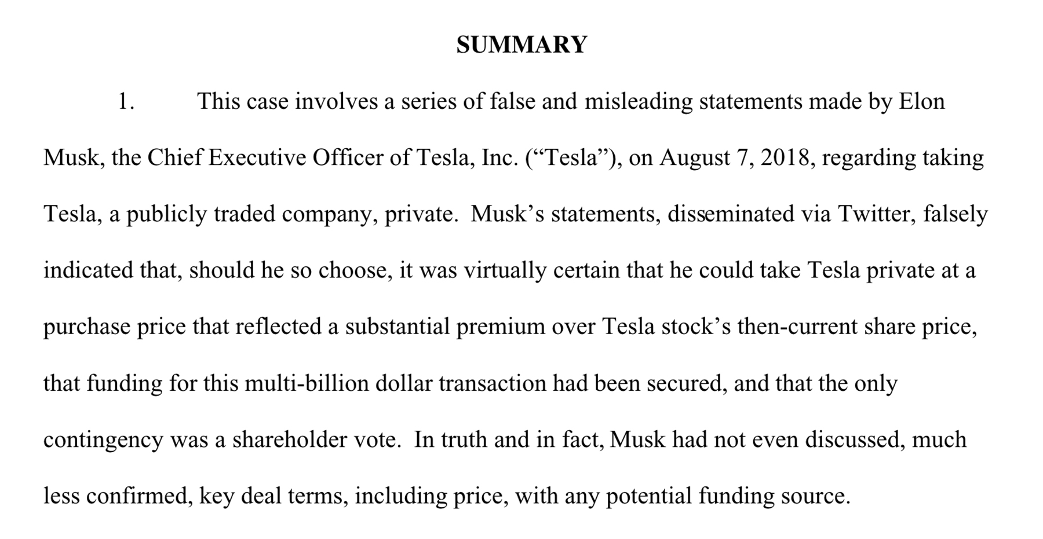1043x539 pixels.
Task: Click the date "August 7, 2018"
Action: tap(734, 157)
